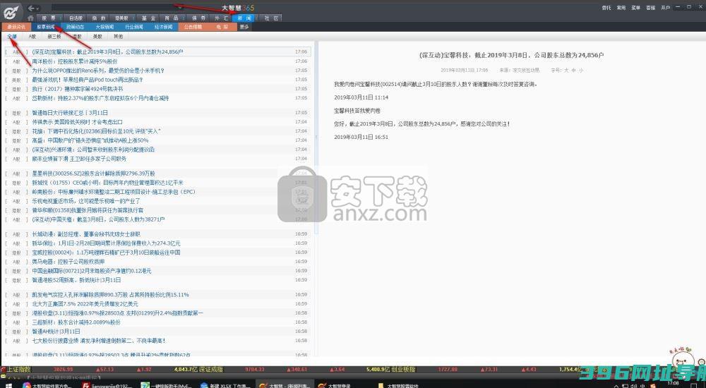Switch to 政策动态 news category
Viewport: 706px width, 388px height.
[x=76, y=27]
